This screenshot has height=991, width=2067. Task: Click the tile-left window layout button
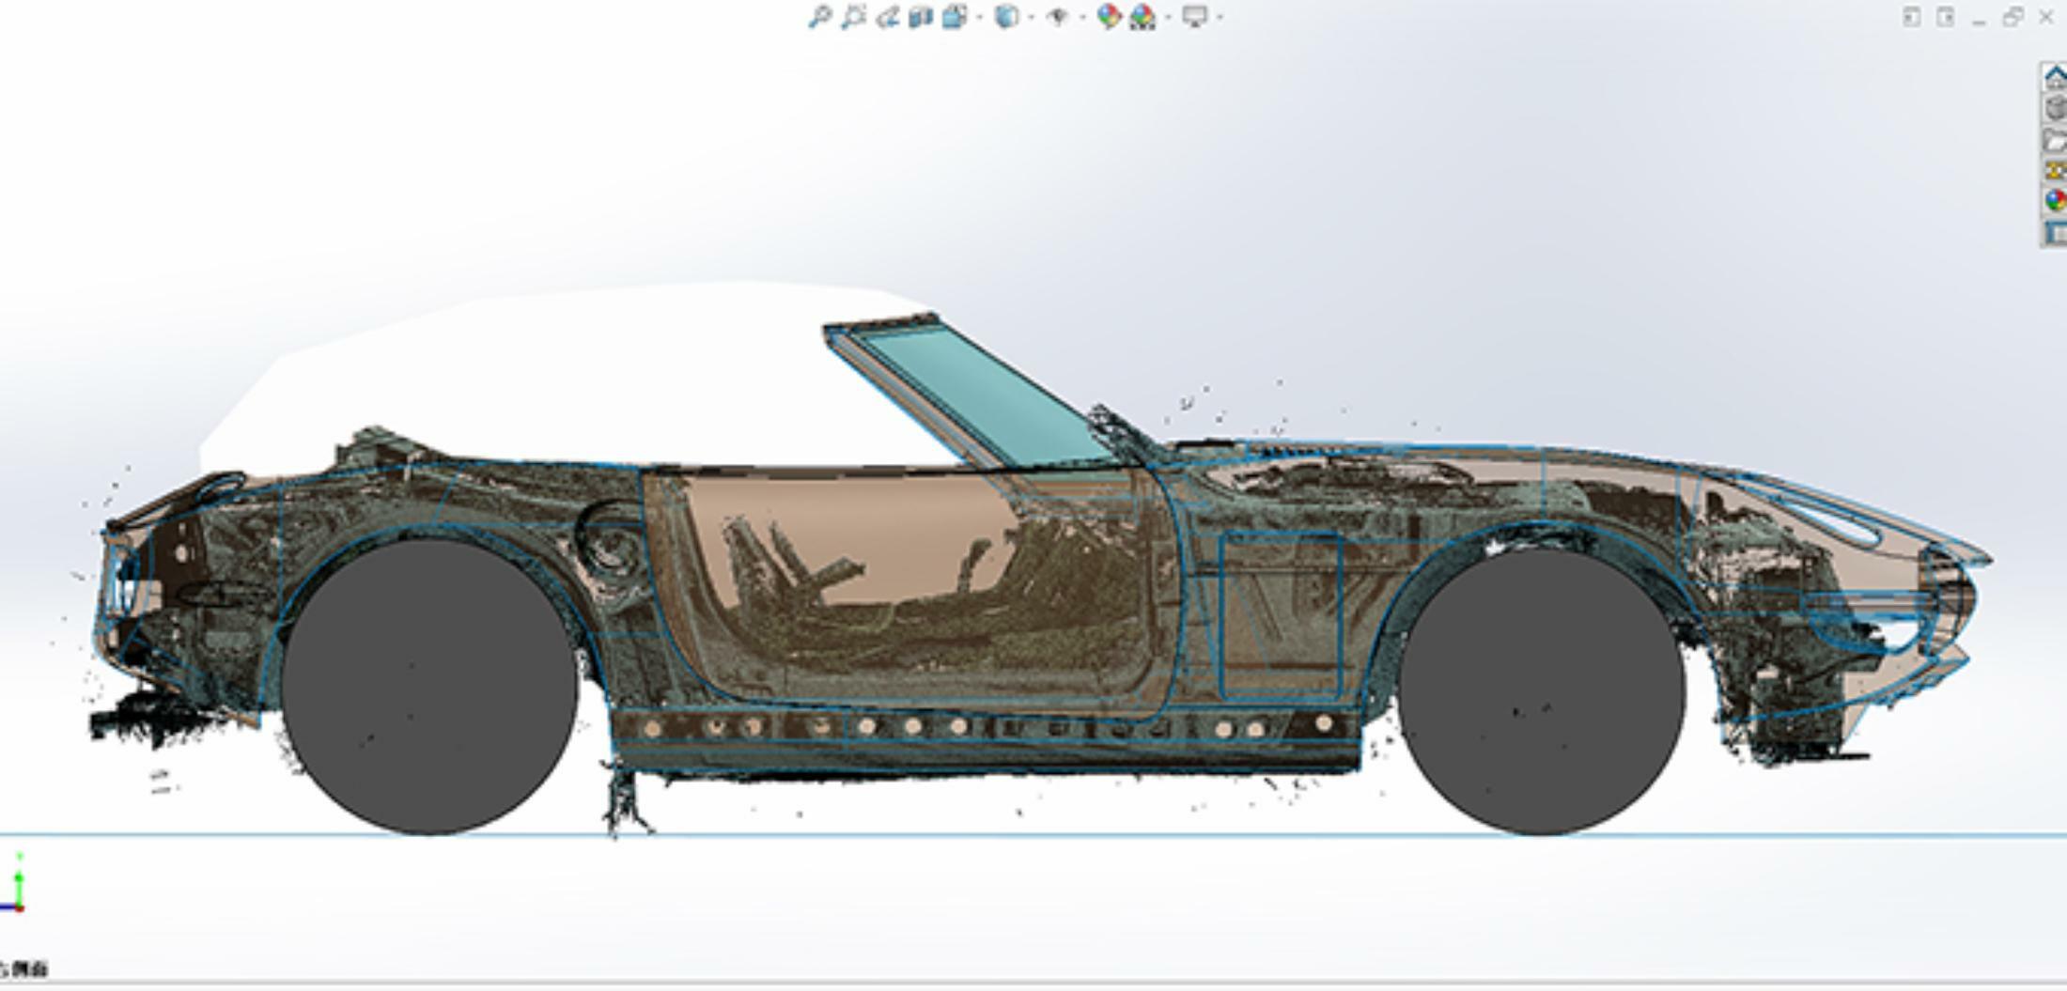tap(1911, 17)
